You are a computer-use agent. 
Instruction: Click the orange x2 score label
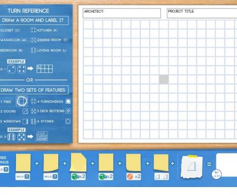[x=133, y=176]
